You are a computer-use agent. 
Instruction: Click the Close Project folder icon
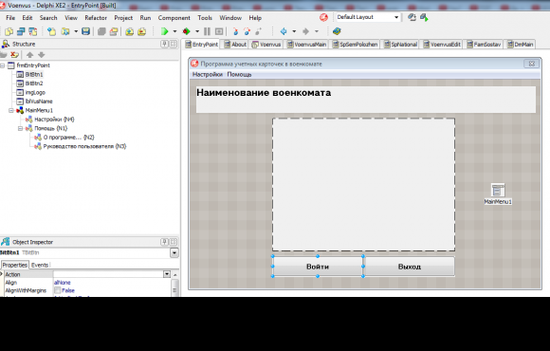[x=114, y=31]
